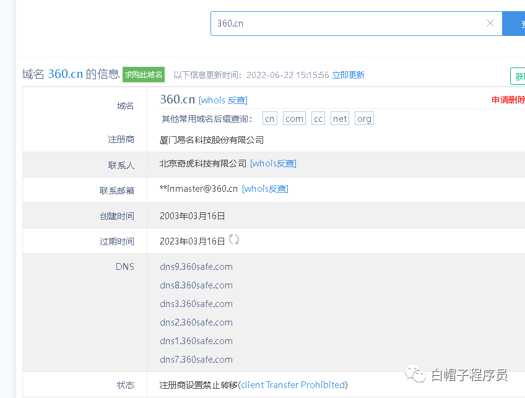Screen dimensions: 525x398
Task: Click the client Transfer Prohibited status link
Action: [293, 385]
